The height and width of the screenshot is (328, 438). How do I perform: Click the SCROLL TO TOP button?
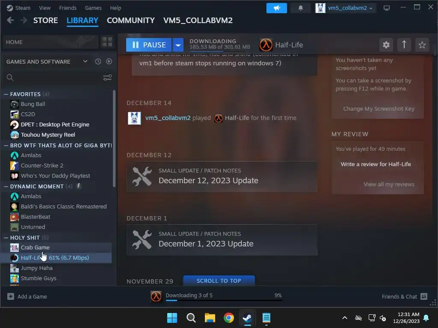(x=219, y=281)
